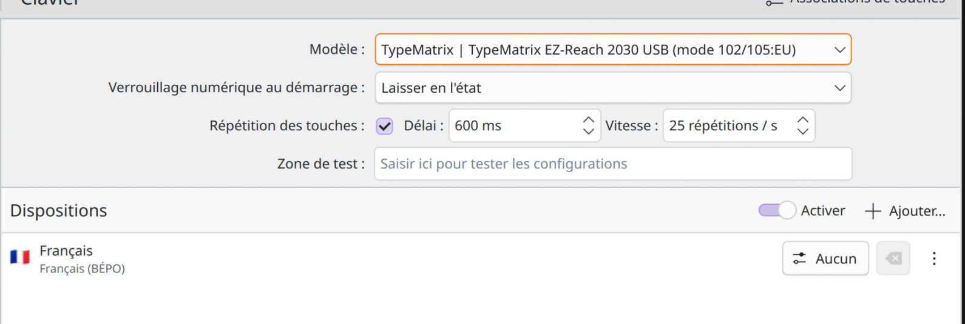965x324 pixels.
Task: Expand the Verrouillage numérique au démarrage dropdown
Action: pos(613,88)
